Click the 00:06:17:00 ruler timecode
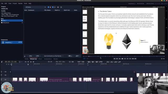 pos(103,64)
